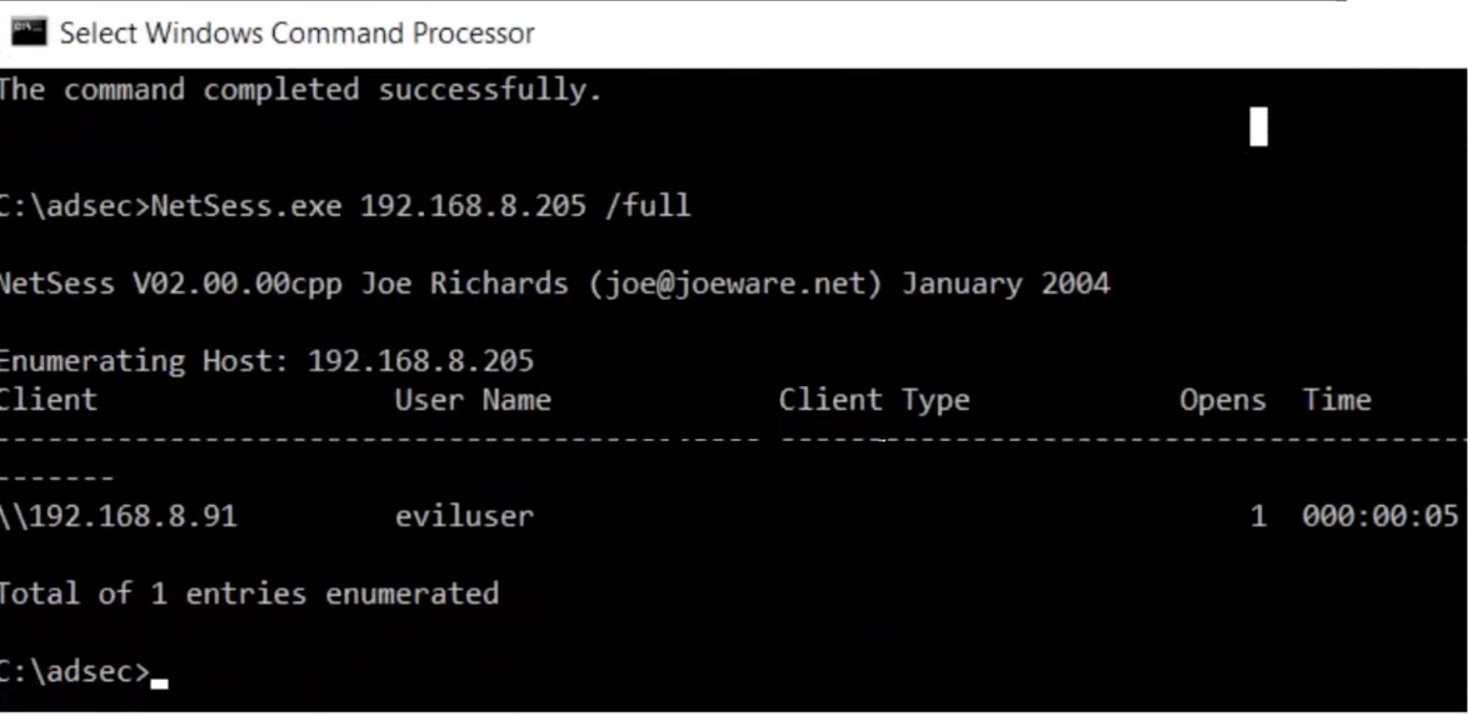Click the 'Client Type' column header
1468x714 pixels.
click(x=874, y=400)
